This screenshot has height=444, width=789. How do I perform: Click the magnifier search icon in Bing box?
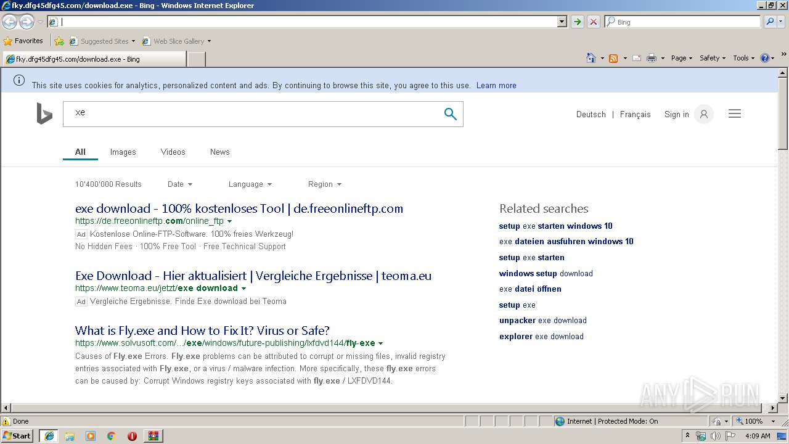click(451, 114)
